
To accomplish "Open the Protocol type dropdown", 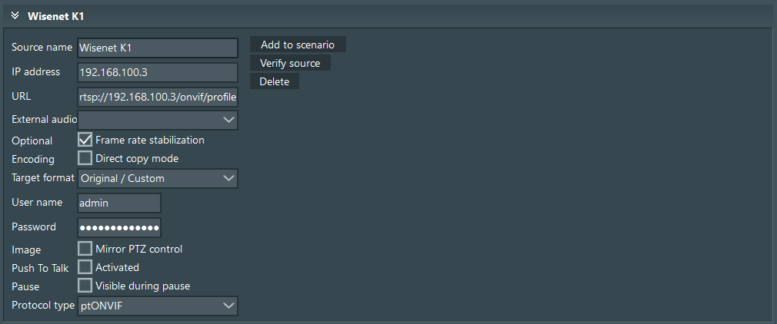I will point(158,306).
